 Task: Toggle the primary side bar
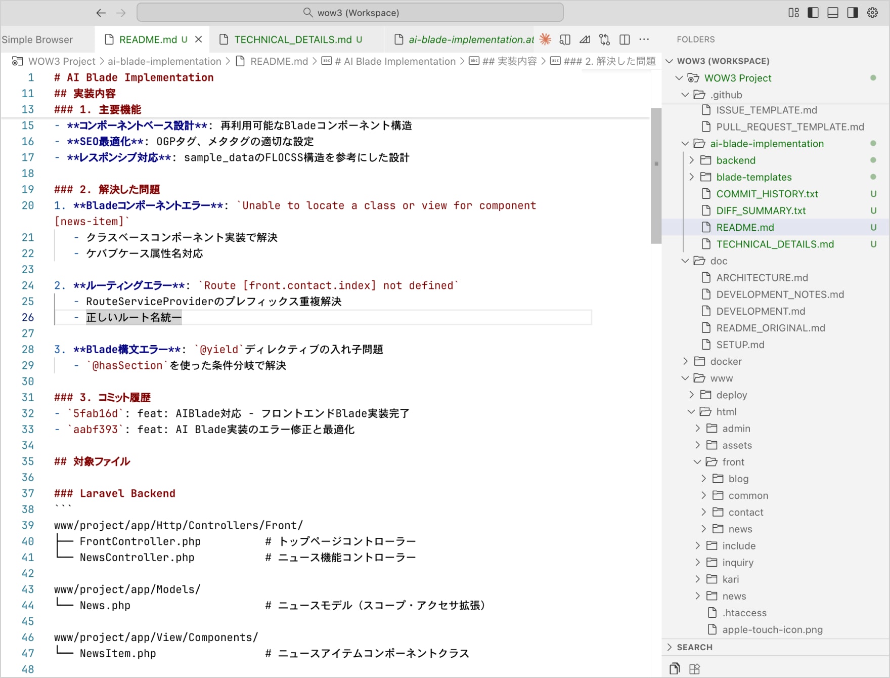pyautogui.click(x=813, y=13)
